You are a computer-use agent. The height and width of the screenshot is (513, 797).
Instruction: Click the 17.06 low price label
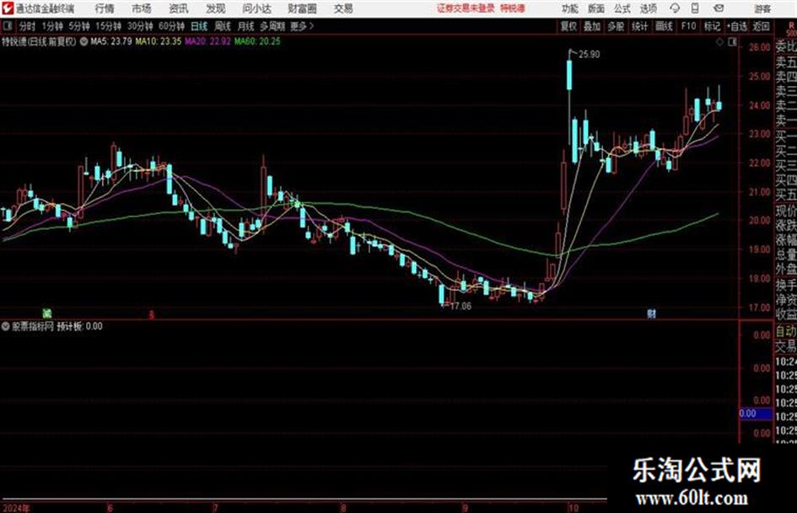(460, 307)
